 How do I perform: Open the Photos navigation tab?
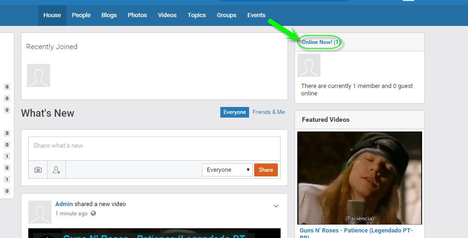point(137,15)
